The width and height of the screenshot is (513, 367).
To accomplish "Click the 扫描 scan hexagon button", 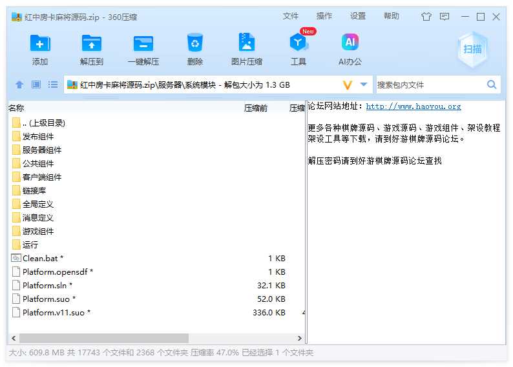I will 472,49.
